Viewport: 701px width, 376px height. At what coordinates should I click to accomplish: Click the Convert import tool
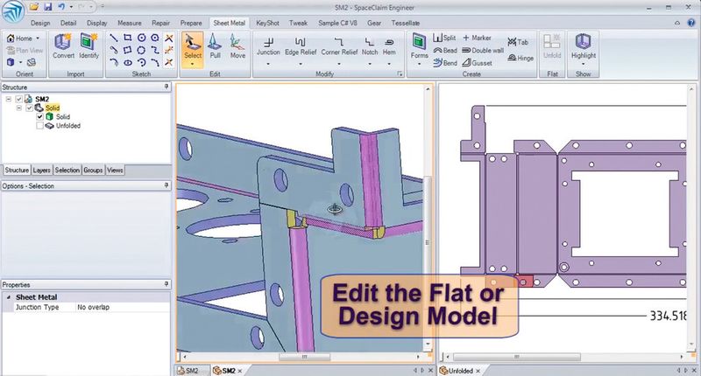coord(63,46)
